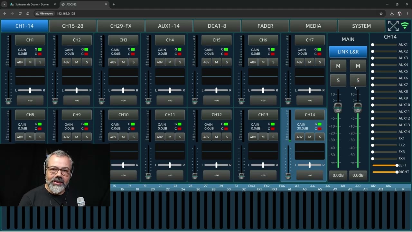Open the browser tab search dropdown arrow
Viewport: 412px width, 232px height.
[4, 5]
